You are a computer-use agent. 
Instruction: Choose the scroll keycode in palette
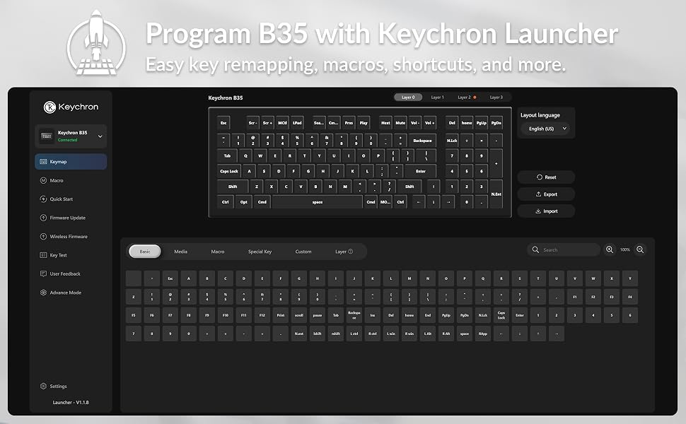(299, 315)
